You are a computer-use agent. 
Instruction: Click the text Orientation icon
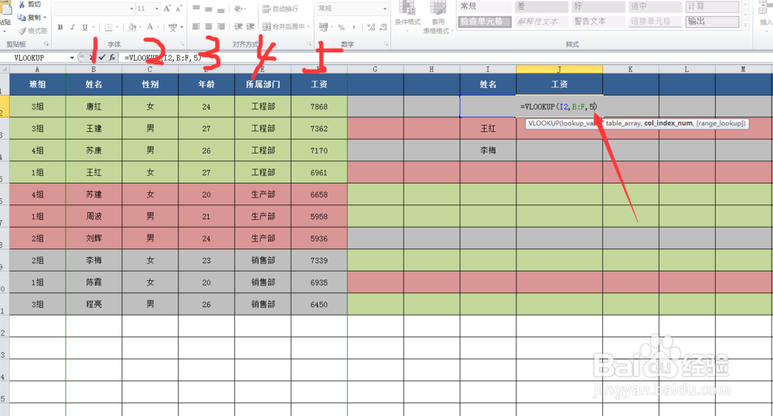pos(239,8)
